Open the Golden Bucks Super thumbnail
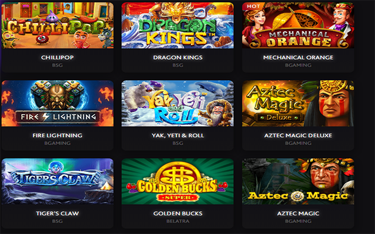The height and width of the screenshot is (234, 375). pyautogui.click(x=178, y=181)
